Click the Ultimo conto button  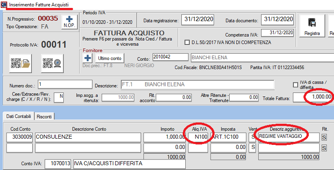[110, 58]
